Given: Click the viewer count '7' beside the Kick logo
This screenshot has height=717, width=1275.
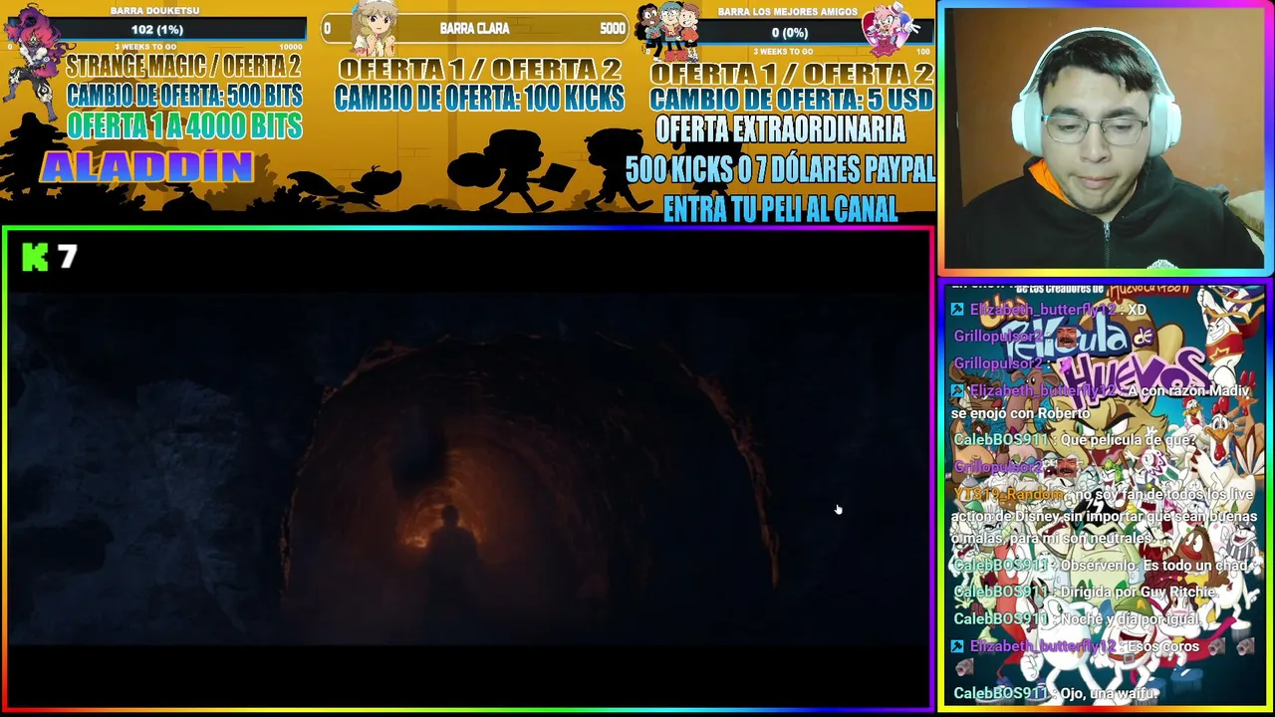Looking at the screenshot, I should click(x=68, y=258).
